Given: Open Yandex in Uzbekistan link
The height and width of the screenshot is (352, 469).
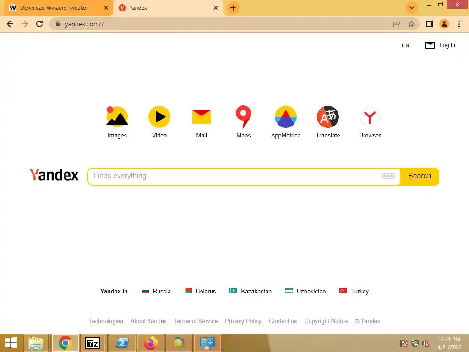Looking at the screenshot, I should pyautogui.click(x=305, y=291).
